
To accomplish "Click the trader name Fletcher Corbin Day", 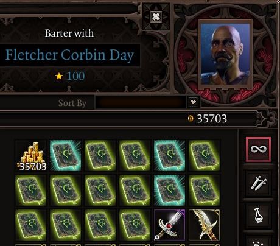I will (x=69, y=55).
